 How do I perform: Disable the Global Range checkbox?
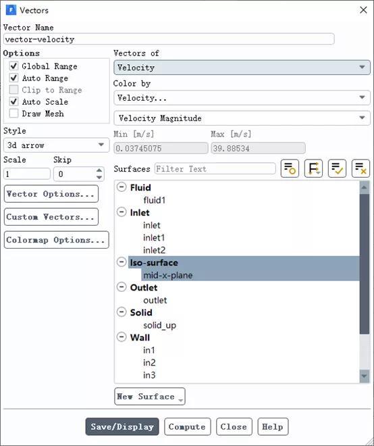(x=14, y=66)
